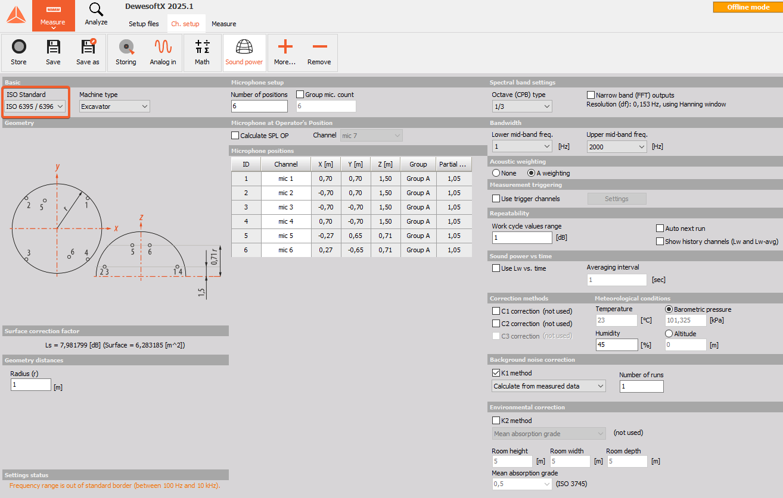This screenshot has height=498, width=783.
Task: Open the ISO Standard dropdown
Action: tap(36, 107)
